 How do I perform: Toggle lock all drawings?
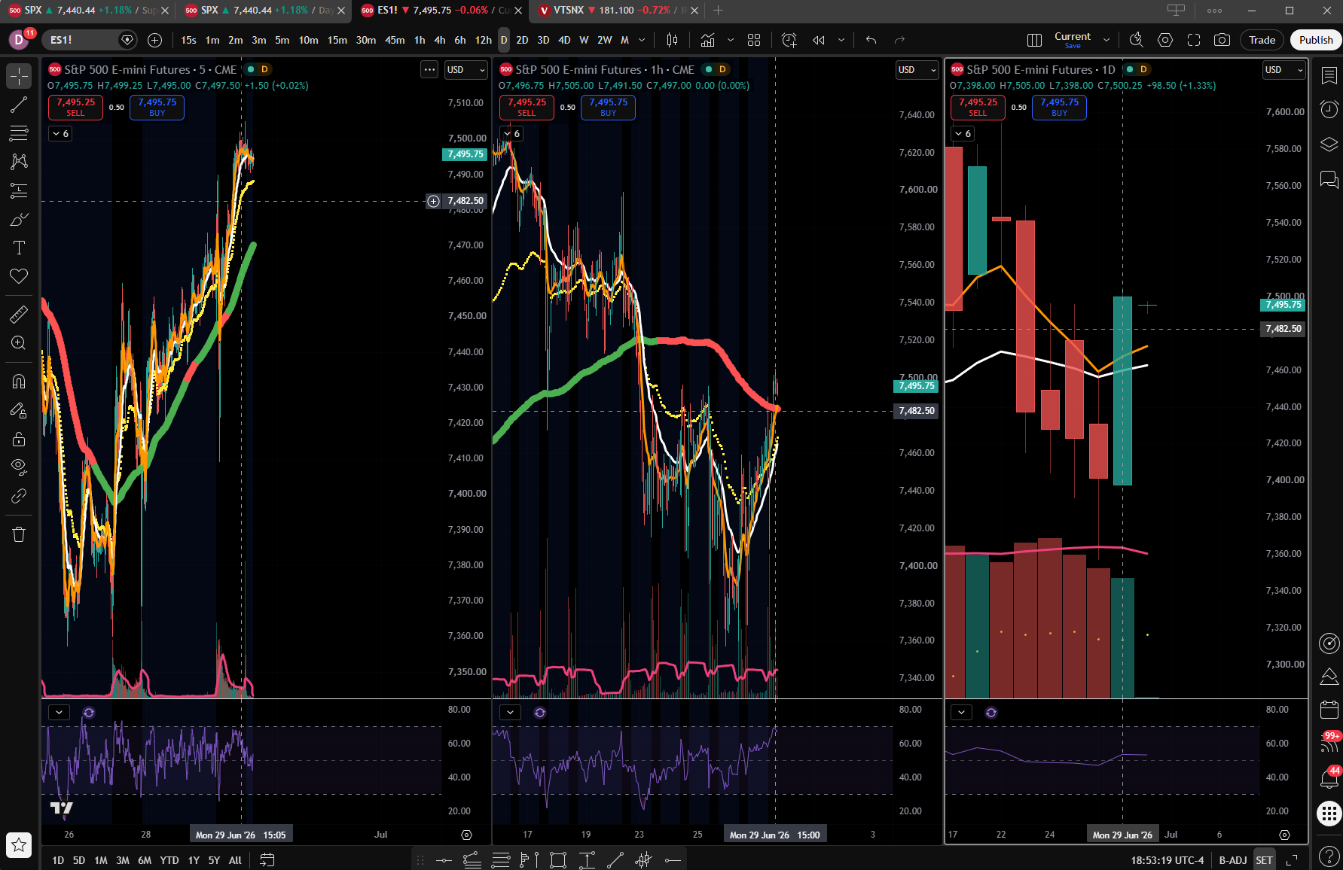19,439
